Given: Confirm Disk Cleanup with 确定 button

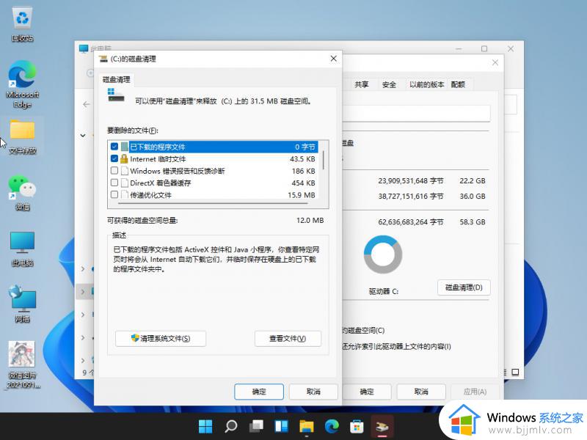Looking at the screenshot, I should coord(259,392).
